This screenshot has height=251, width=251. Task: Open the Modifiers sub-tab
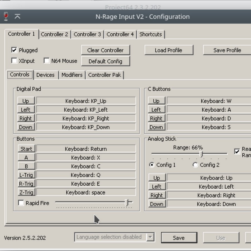point(72,75)
